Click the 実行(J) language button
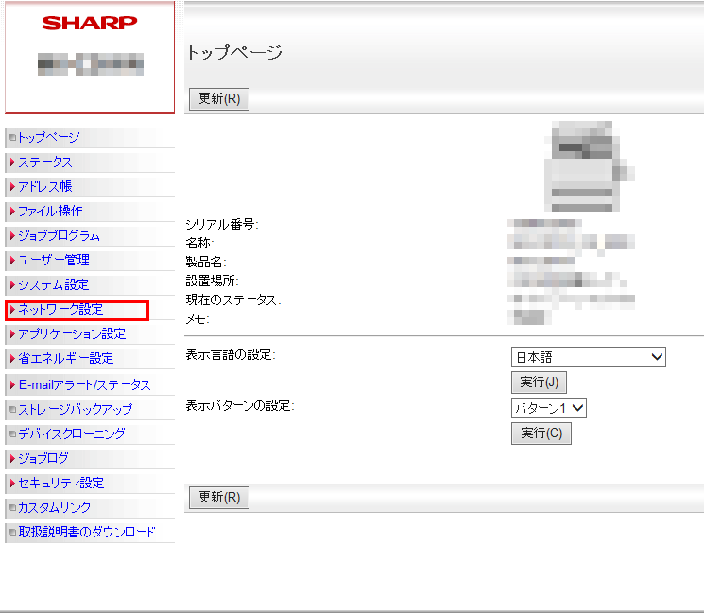The image size is (704, 613). 539,383
